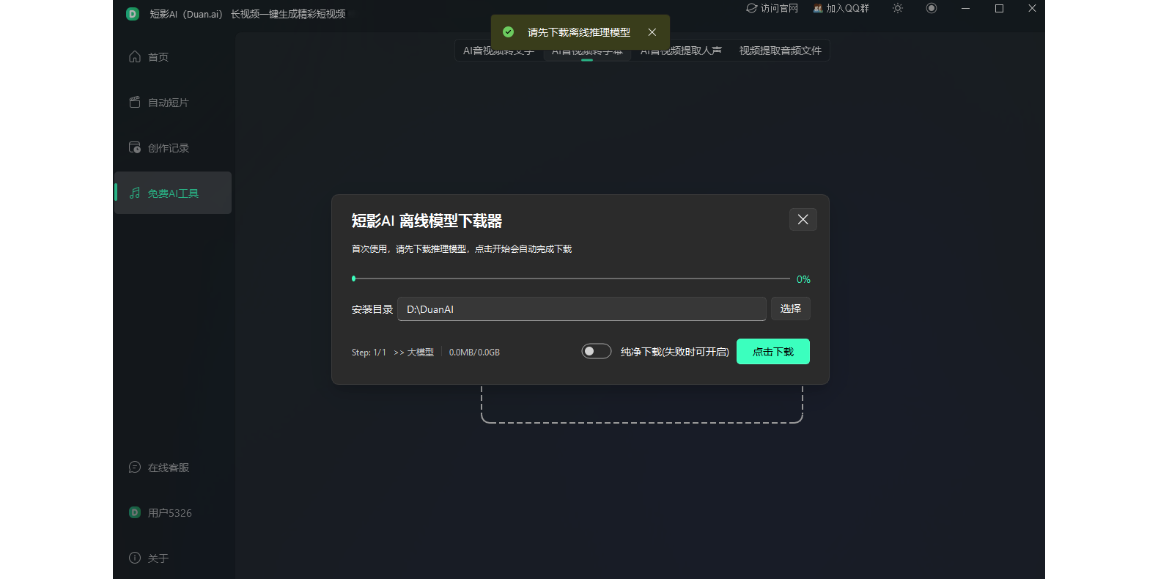Image resolution: width=1158 pixels, height=579 pixels.
Task: Enable the 纯净下载 toggle switch
Action: [x=596, y=351]
